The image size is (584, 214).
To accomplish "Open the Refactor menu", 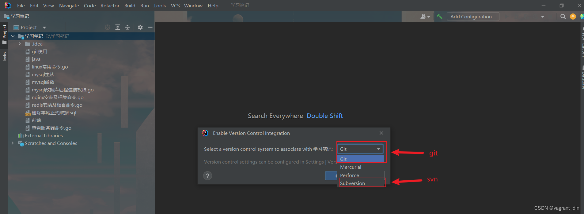I will [110, 6].
